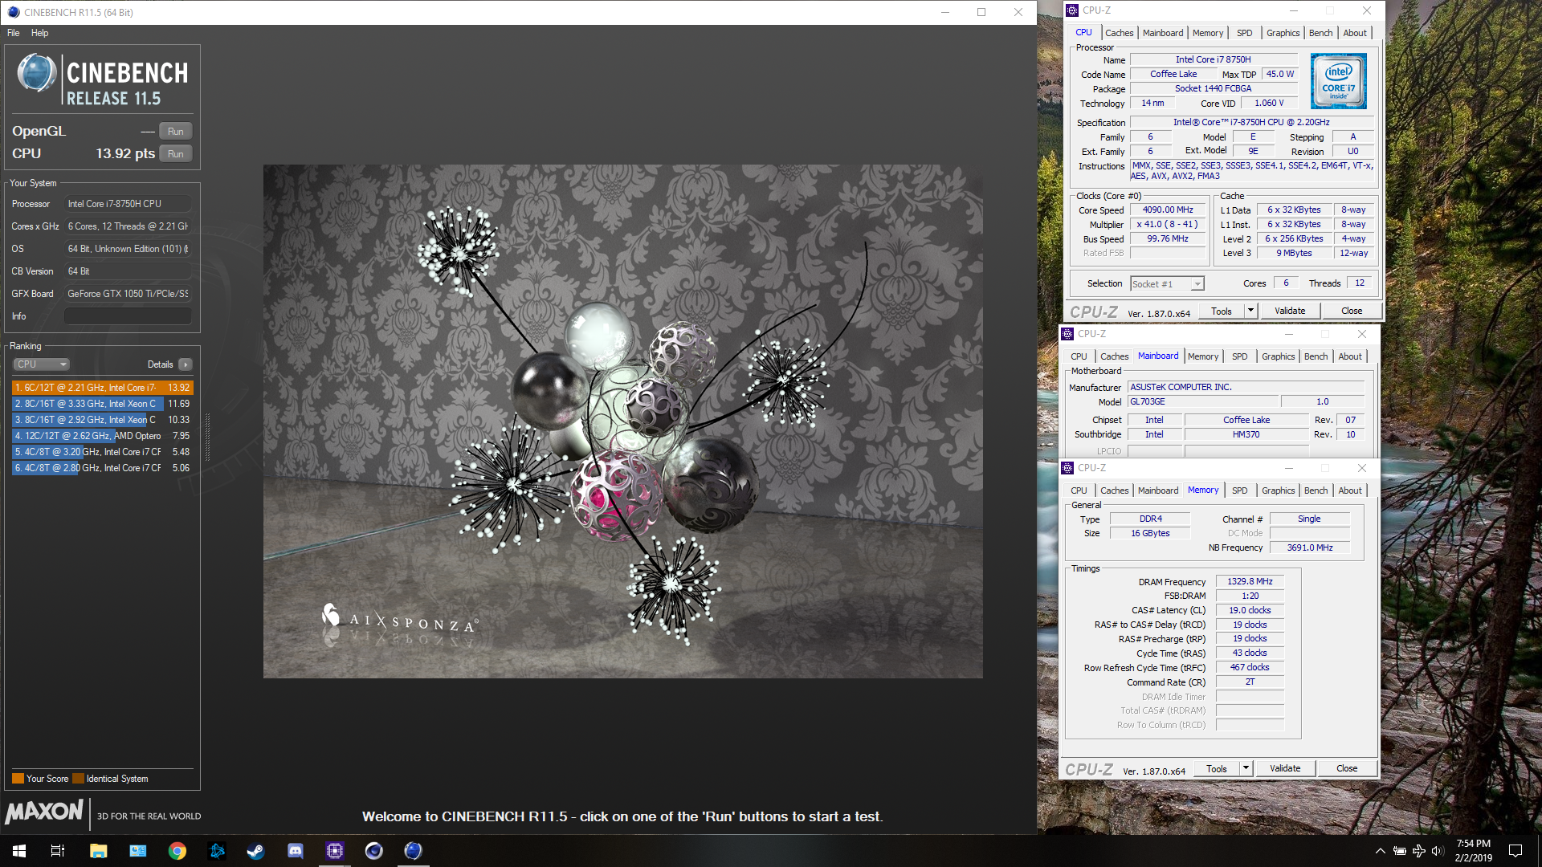Run the OpenGL benchmark
The image size is (1542, 867).
tap(176, 132)
